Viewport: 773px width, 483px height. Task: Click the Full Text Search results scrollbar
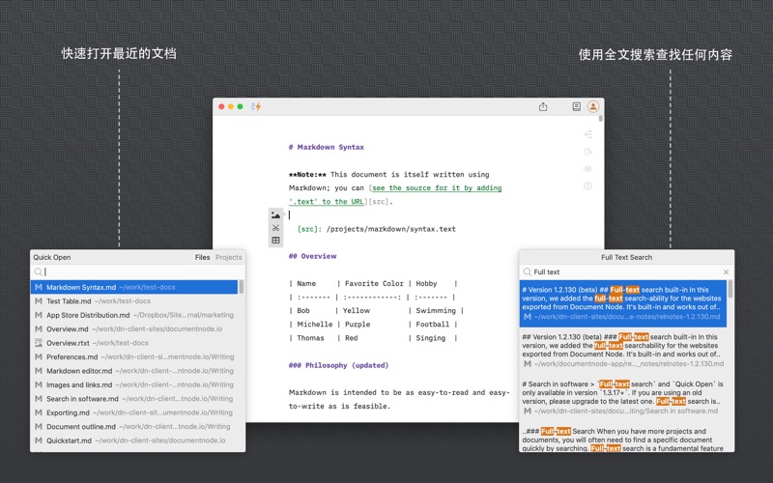click(730, 290)
